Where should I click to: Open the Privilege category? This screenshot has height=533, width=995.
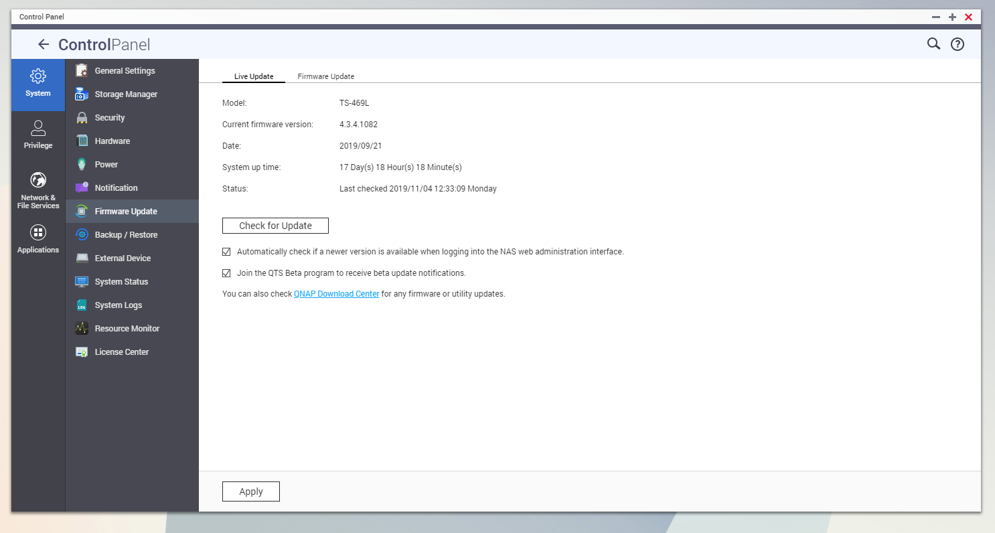point(38,135)
